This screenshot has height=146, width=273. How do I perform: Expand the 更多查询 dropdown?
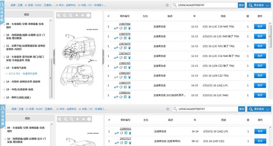click(259, 5)
